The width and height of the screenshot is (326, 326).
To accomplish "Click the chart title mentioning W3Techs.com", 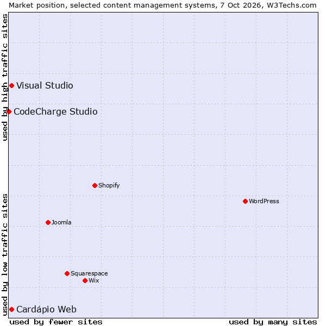I will (x=162, y=5).
